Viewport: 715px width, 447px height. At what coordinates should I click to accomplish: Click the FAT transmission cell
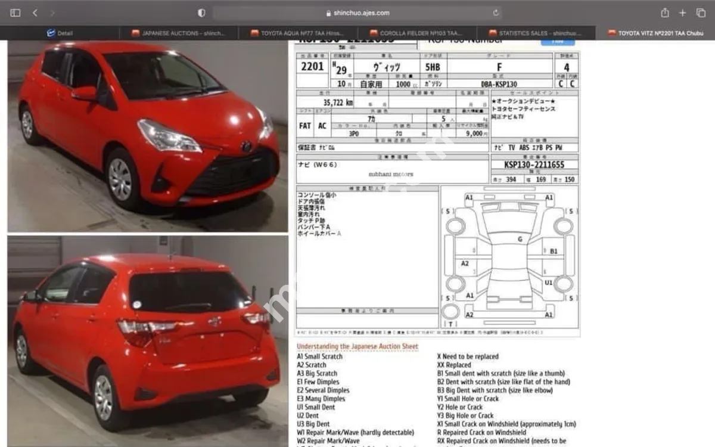(304, 126)
